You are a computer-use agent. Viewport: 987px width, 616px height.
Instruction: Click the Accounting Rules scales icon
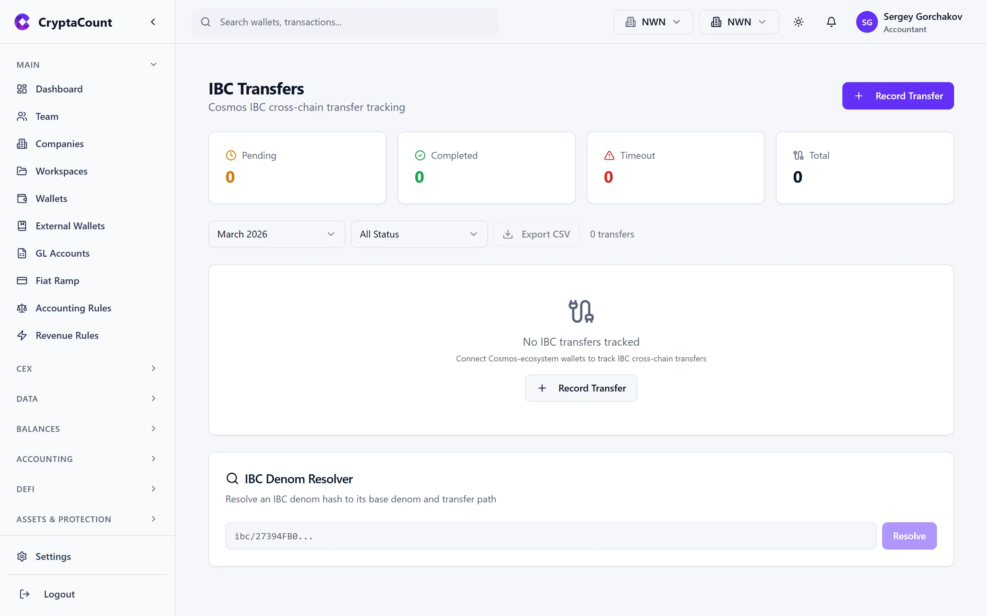(22, 308)
